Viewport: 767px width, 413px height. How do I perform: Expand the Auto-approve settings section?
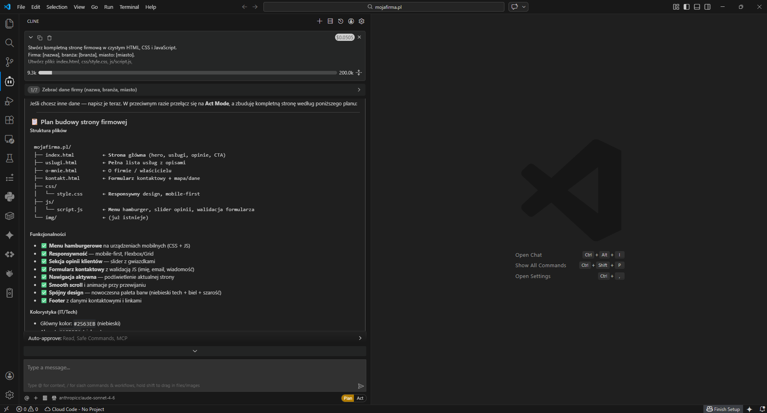click(359, 338)
